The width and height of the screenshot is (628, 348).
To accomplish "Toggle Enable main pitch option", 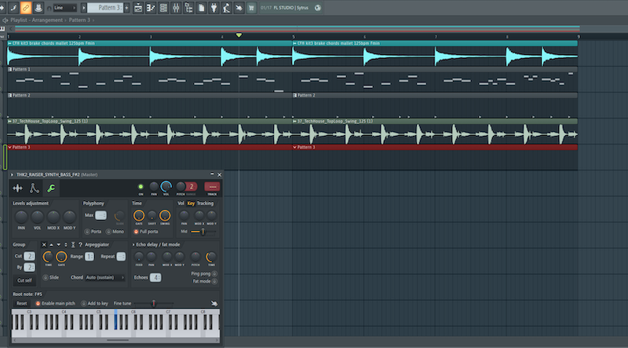I will (38, 303).
